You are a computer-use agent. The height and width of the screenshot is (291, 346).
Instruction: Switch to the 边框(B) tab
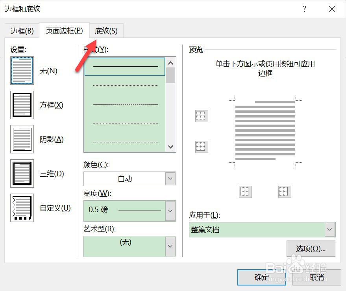pos(22,31)
